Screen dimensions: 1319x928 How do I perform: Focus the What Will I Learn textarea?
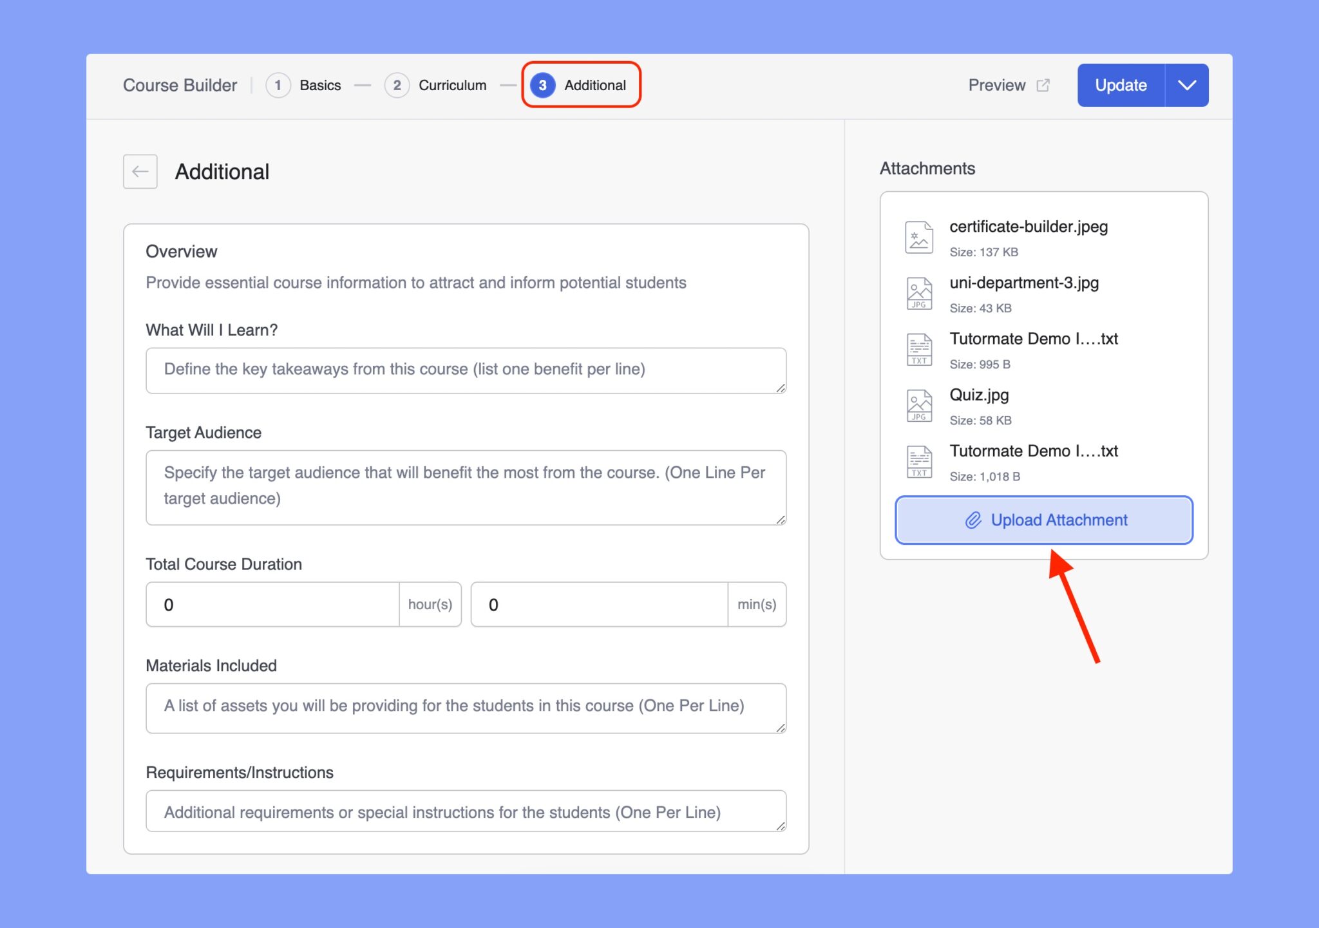[x=465, y=370]
